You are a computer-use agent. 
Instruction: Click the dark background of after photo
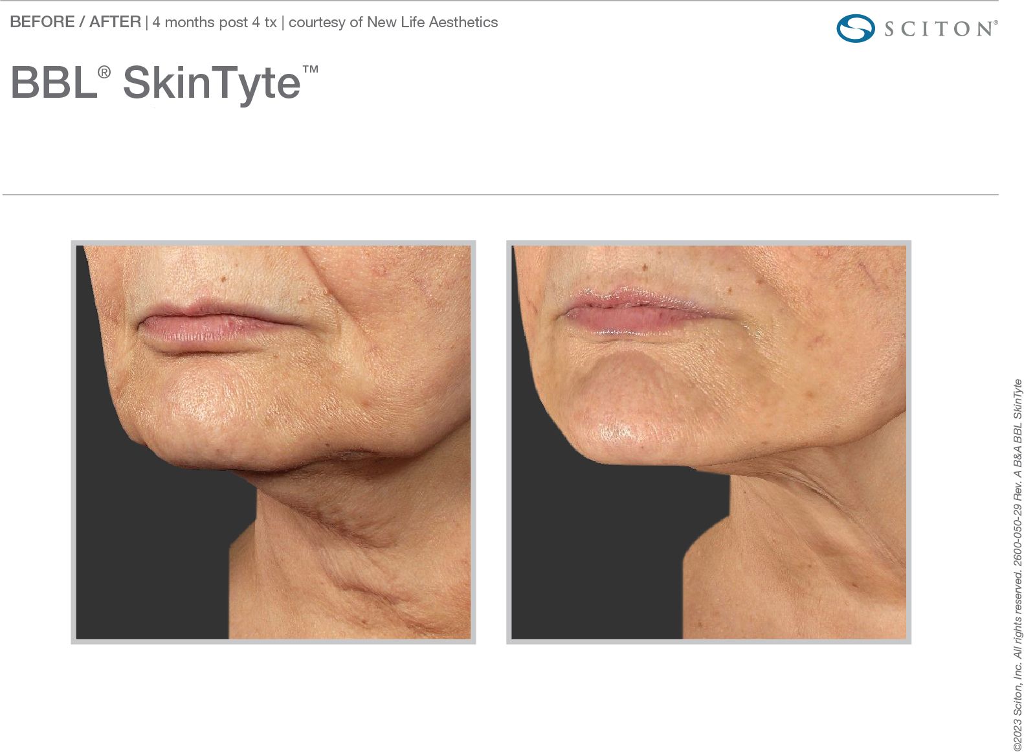595,551
